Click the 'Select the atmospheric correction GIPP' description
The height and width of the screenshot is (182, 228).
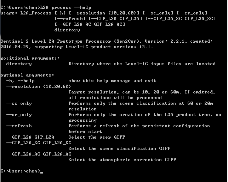click(122, 160)
